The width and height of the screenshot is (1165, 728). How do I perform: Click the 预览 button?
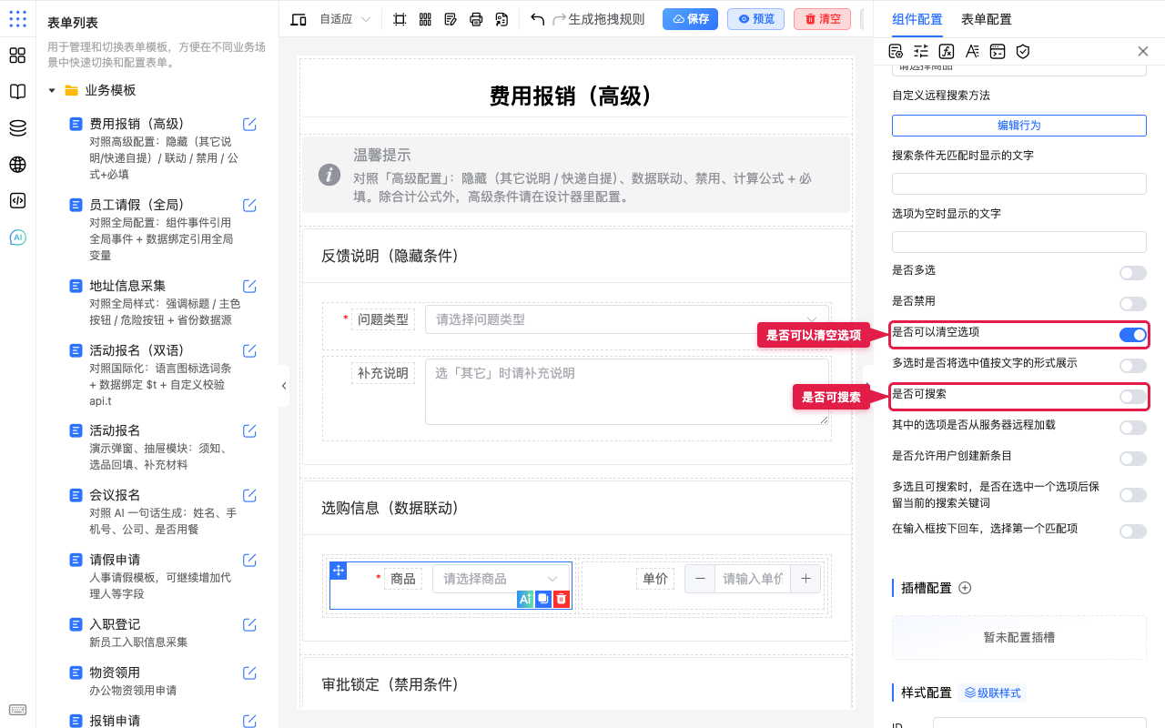click(755, 19)
